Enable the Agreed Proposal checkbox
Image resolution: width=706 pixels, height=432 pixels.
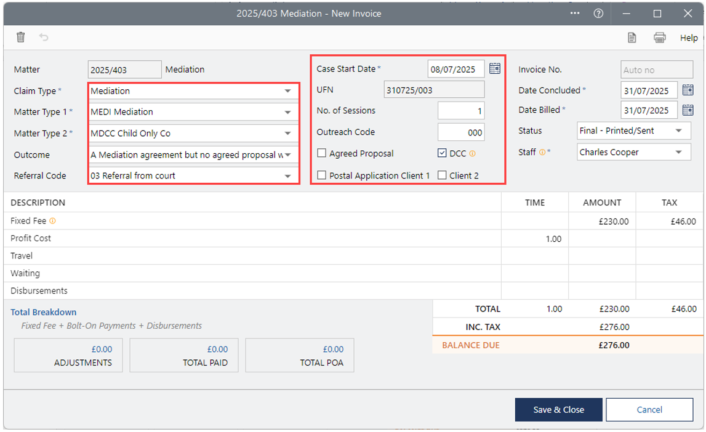click(322, 153)
